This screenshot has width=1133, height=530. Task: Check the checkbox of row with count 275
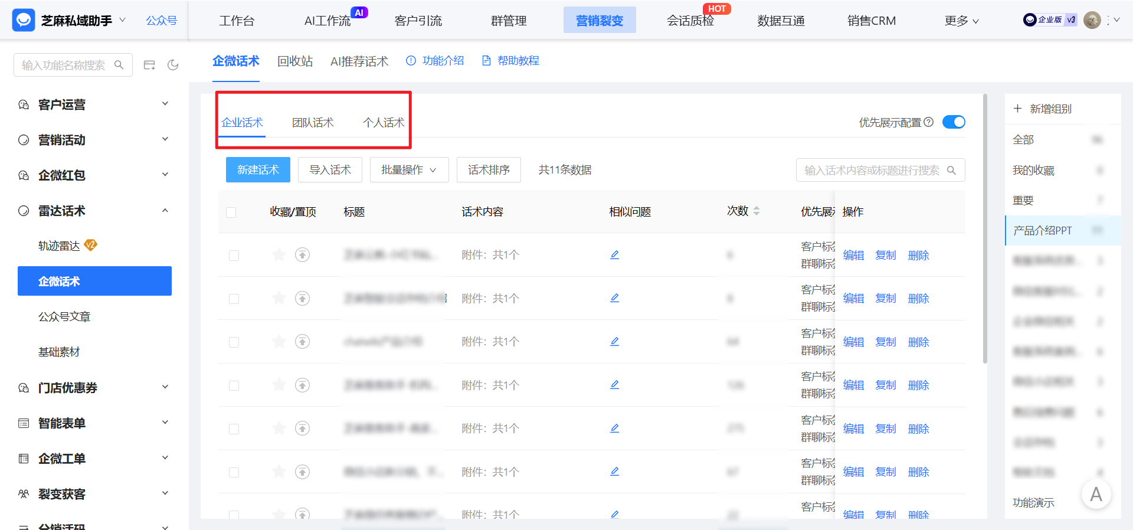(x=234, y=429)
